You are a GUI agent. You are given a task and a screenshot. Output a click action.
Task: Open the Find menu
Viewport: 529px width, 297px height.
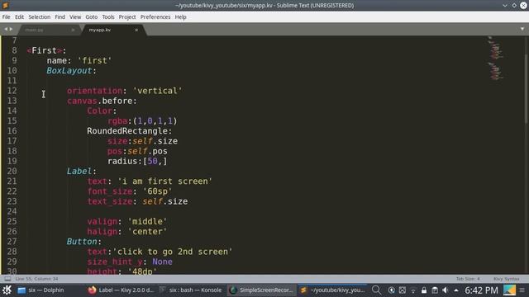60,16
